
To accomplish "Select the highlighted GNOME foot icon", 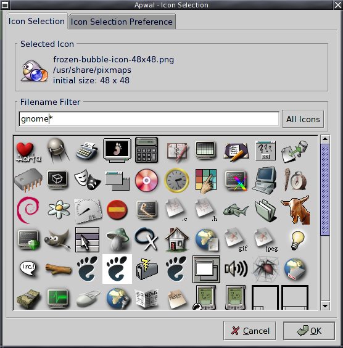I will click(x=117, y=269).
